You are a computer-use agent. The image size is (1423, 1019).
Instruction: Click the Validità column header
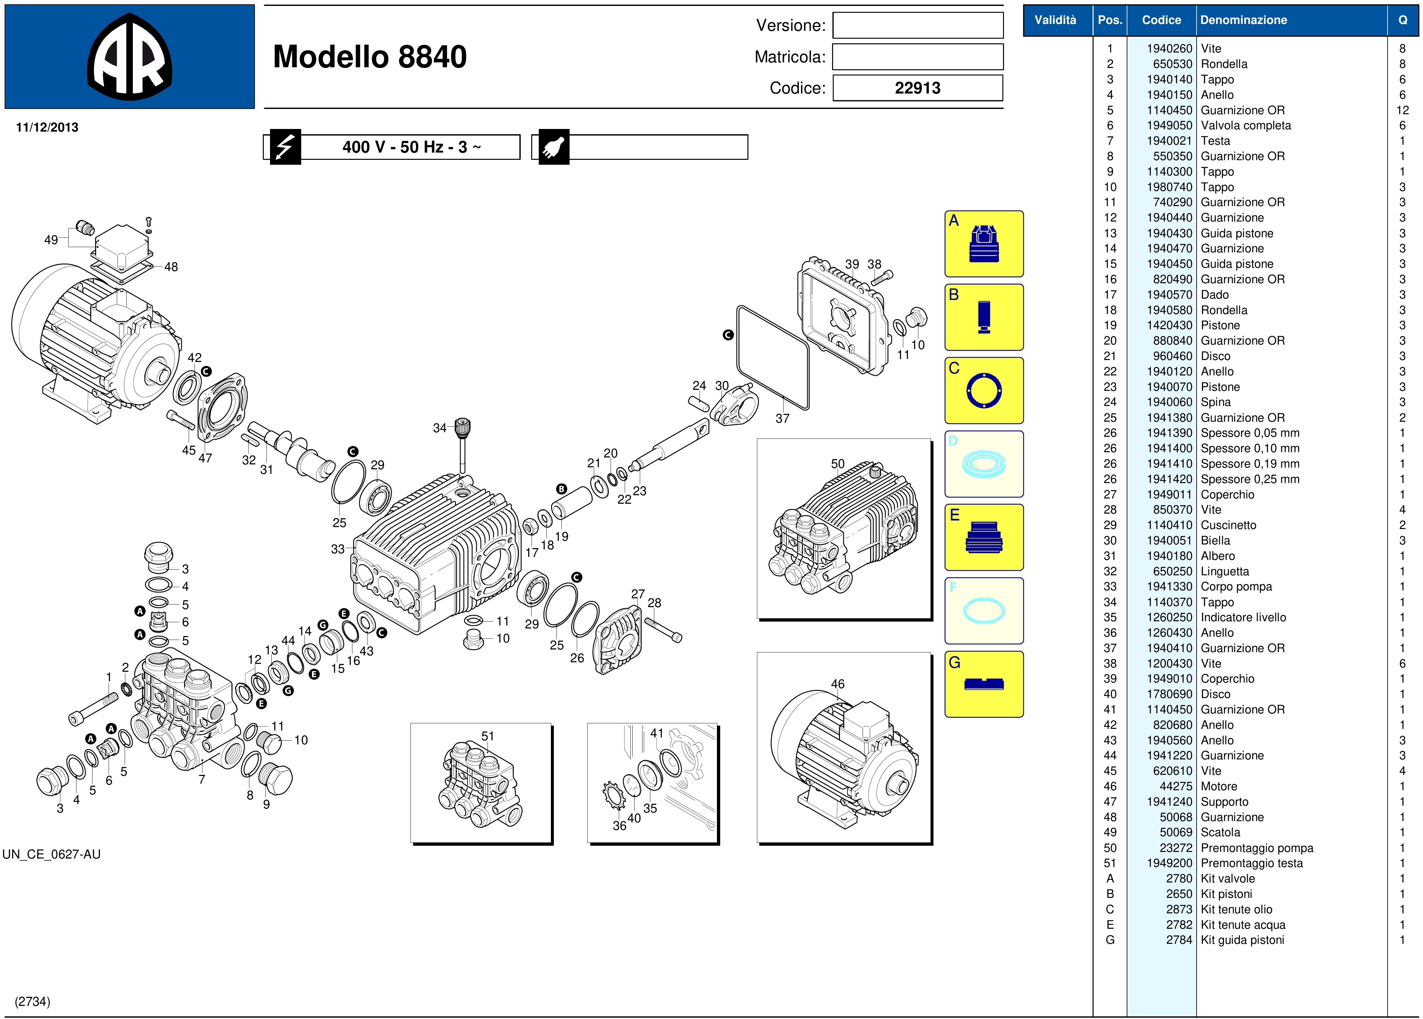pyautogui.click(x=1055, y=20)
